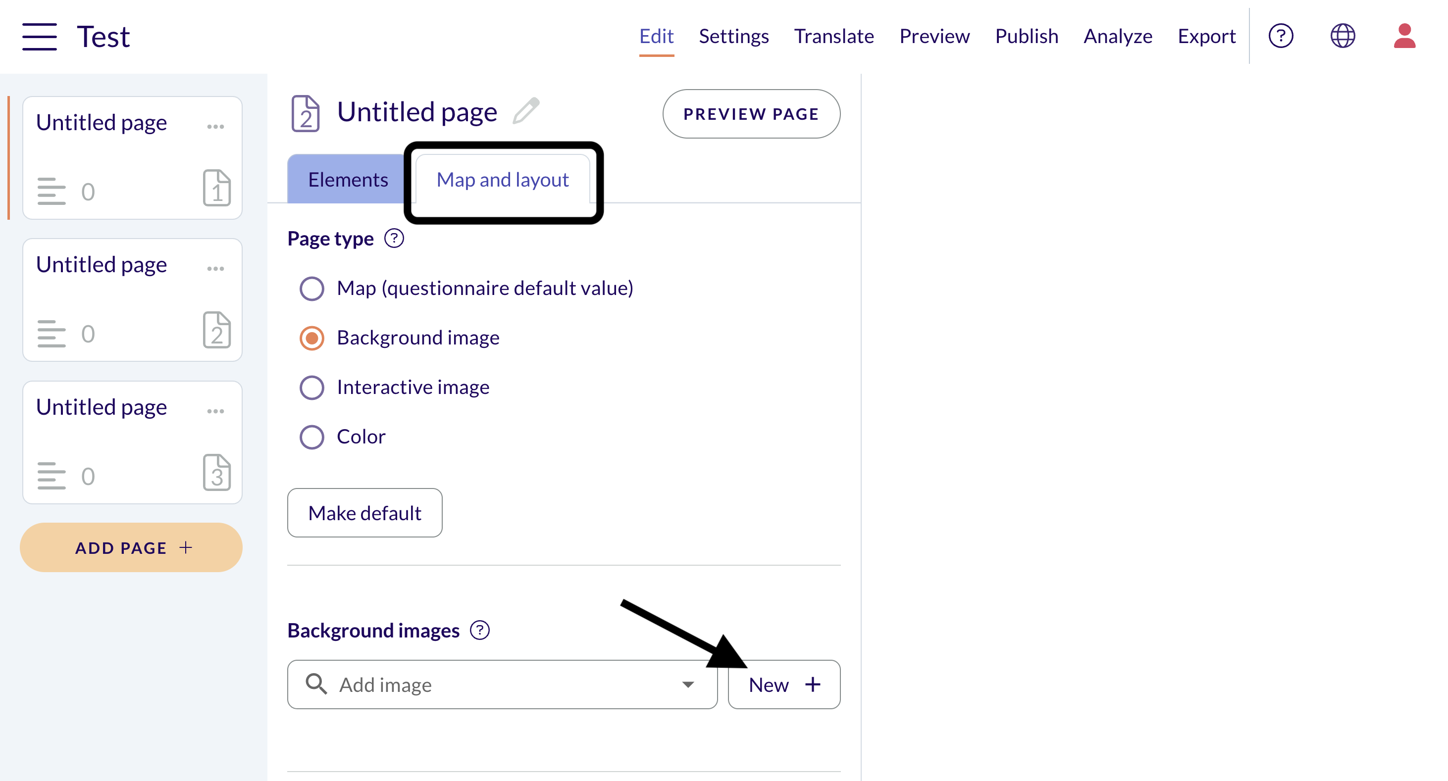Click the elements list icon on page 1 card
This screenshot has height=781, width=1448.
click(x=51, y=191)
